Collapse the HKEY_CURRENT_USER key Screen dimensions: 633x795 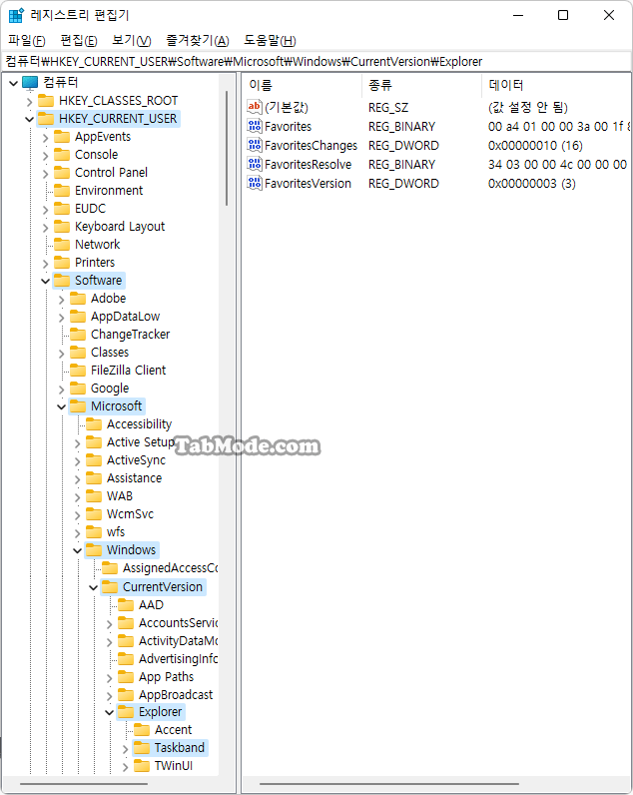coord(29,119)
